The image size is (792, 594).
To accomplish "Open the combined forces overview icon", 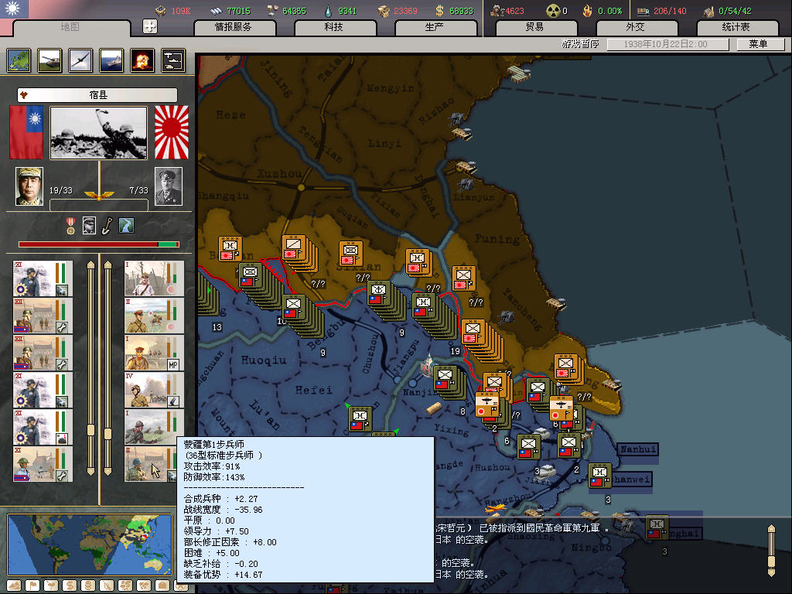I will click(x=173, y=60).
